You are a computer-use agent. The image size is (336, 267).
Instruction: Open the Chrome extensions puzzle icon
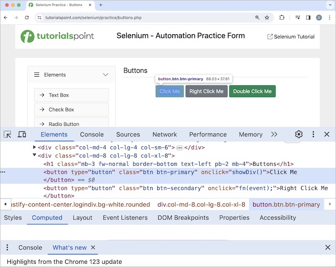coord(282,18)
